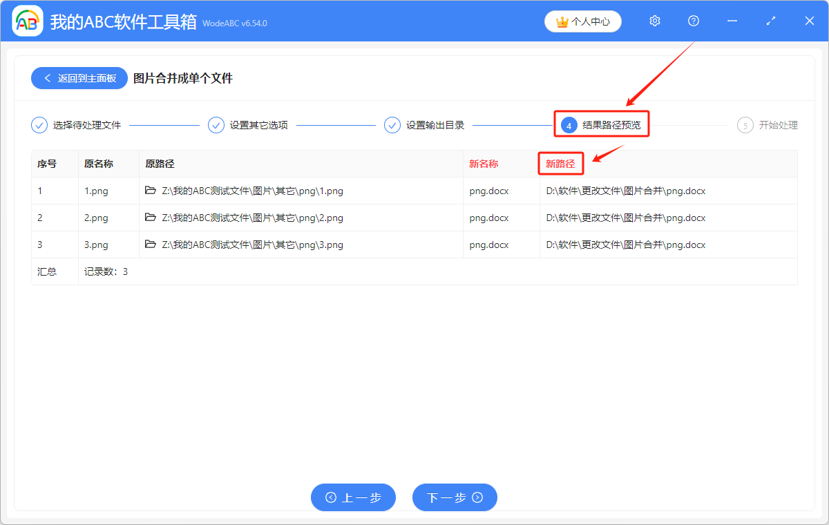This screenshot has width=829, height=525.
Task: Select the new path cell of row 1
Action: (626, 191)
